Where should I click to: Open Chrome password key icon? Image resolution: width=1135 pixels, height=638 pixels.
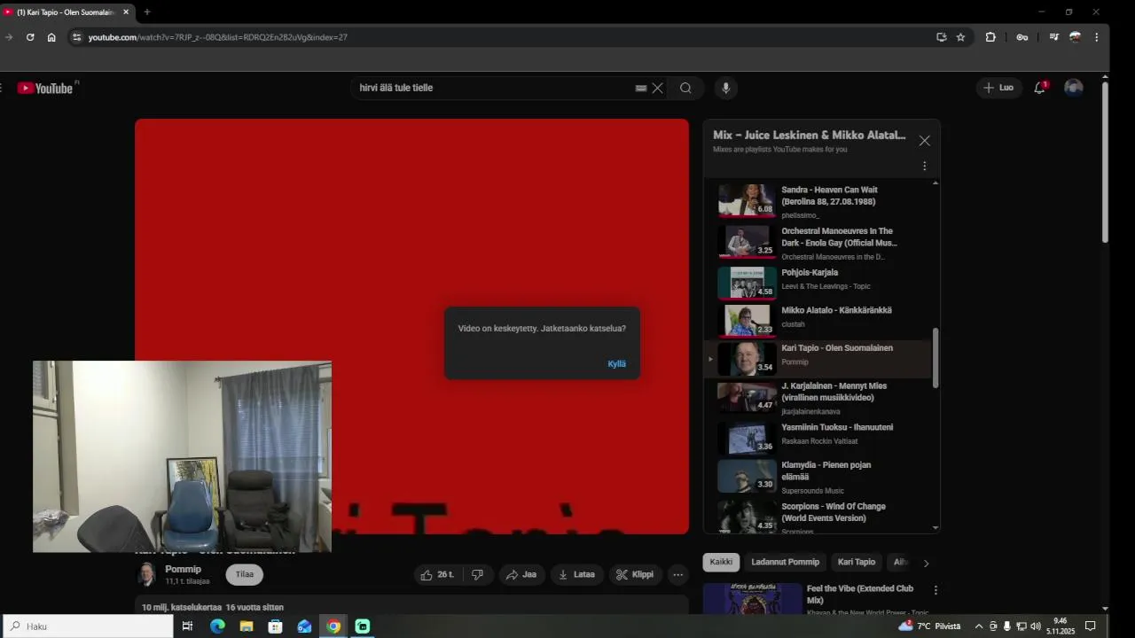(1021, 37)
